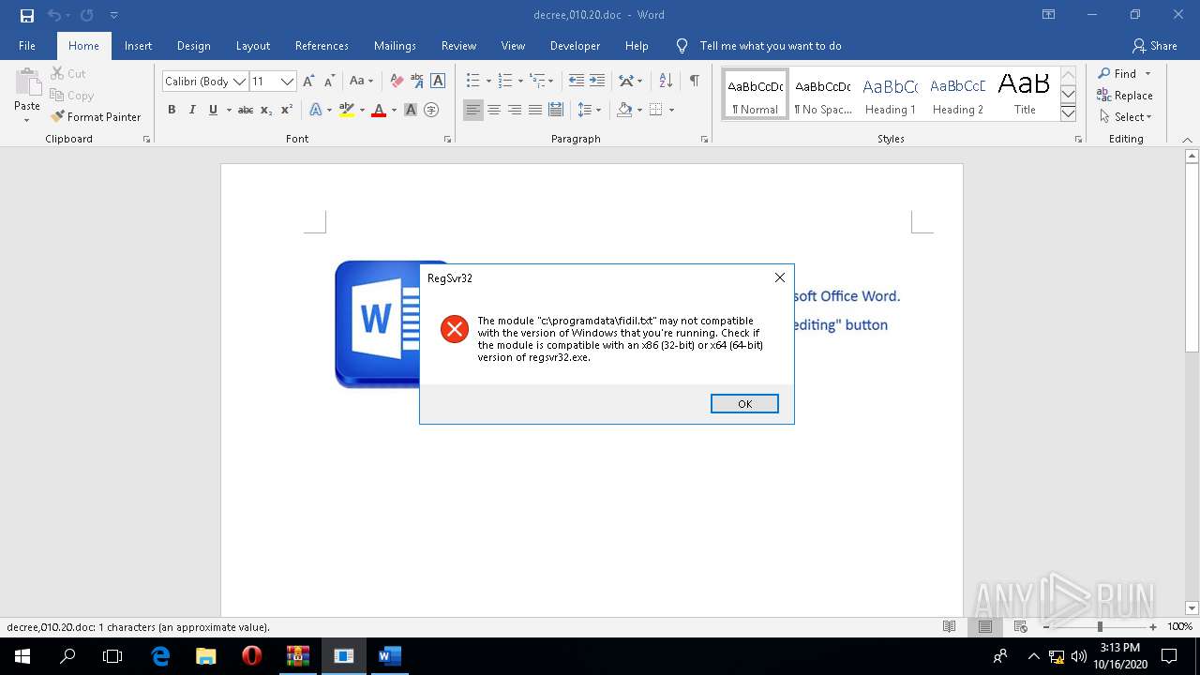
Task: Click the Replace button
Action: 1124,96
